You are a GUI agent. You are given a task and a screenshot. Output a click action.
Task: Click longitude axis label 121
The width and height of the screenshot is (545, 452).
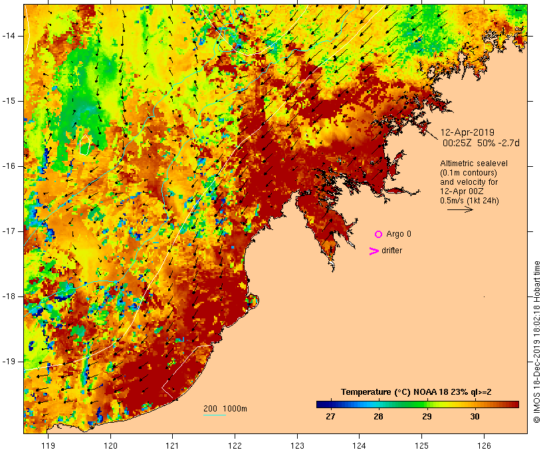[173, 445]
